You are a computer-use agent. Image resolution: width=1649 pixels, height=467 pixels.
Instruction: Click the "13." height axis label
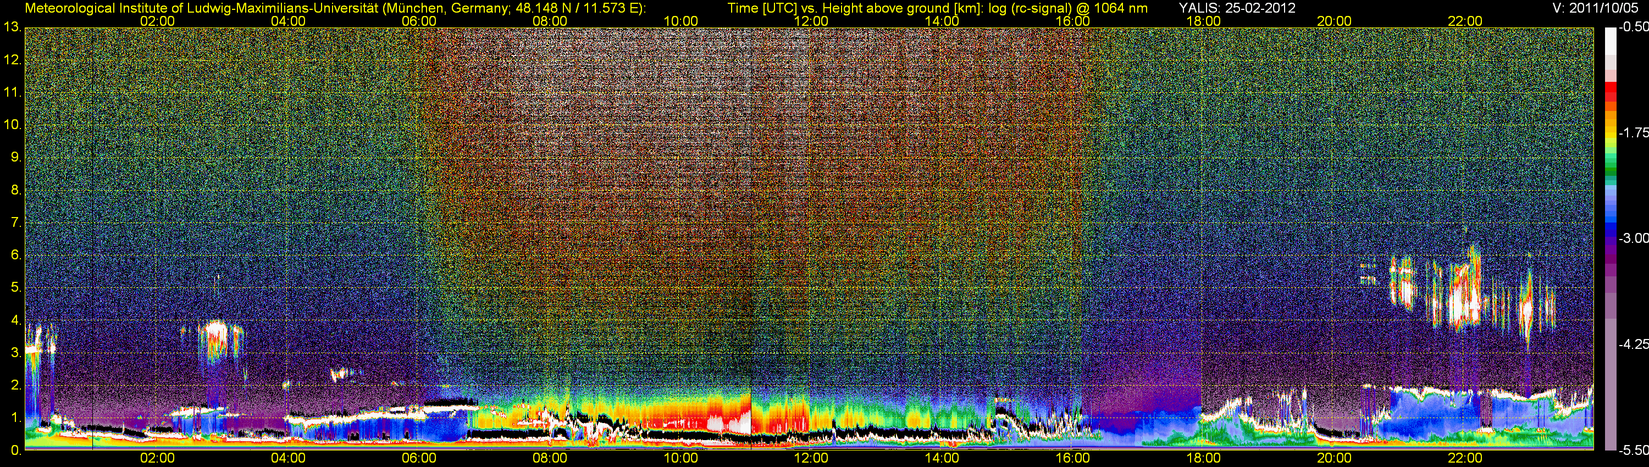(13, 27)
